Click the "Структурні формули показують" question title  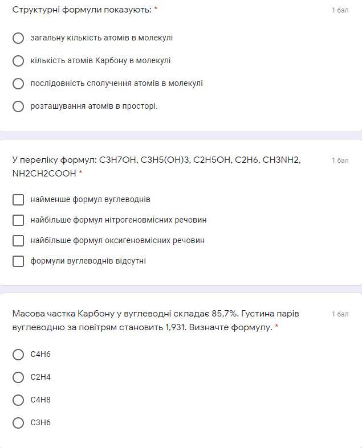click(82, 10)
